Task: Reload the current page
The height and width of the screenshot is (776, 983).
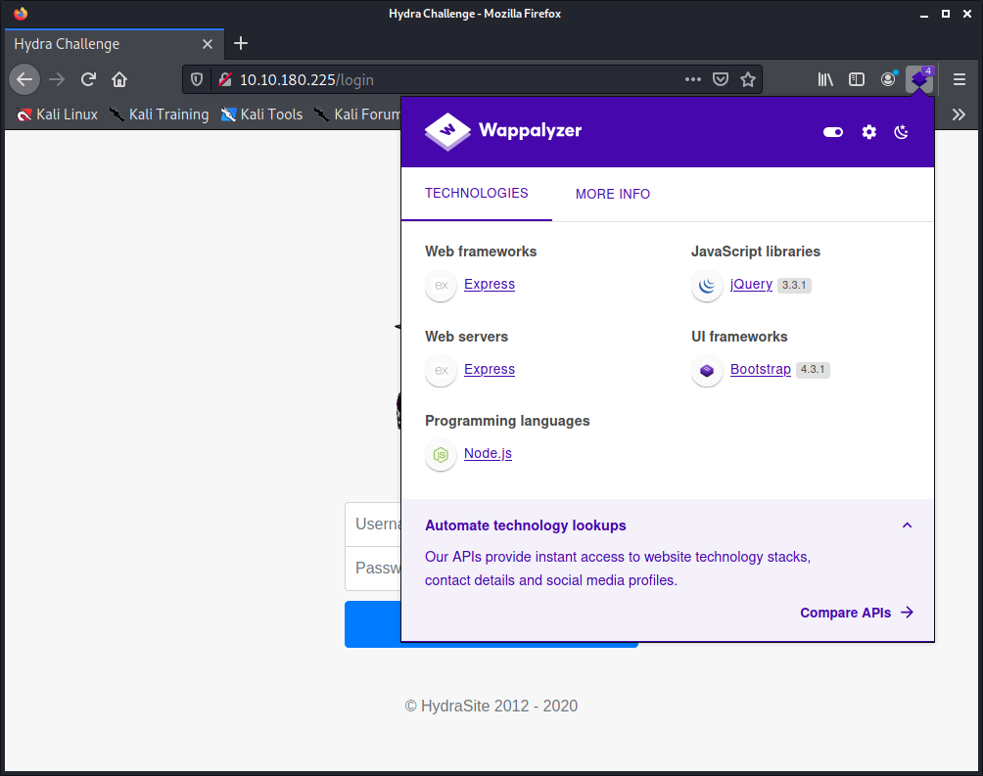Action: pos(88,79)
